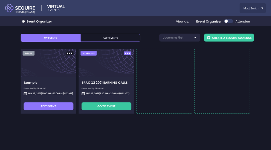Click the Event Organizer heading text

[x=39, y=21]
